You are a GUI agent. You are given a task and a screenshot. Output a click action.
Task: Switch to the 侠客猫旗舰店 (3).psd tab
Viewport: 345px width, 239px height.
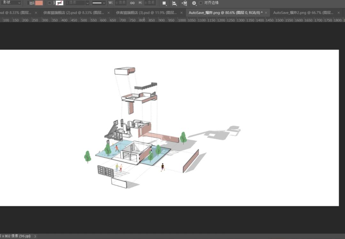pos(146,13)
